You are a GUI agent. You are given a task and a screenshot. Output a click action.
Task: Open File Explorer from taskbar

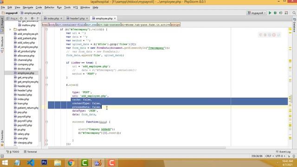point(58,163)
